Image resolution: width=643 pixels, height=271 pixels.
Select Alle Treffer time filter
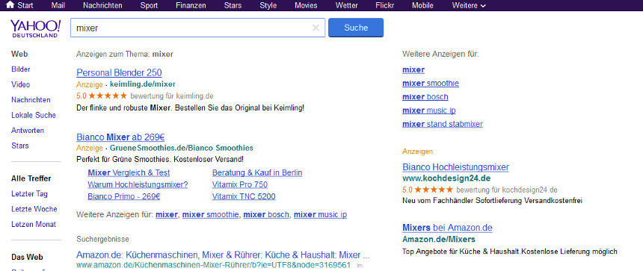(31, 178)
